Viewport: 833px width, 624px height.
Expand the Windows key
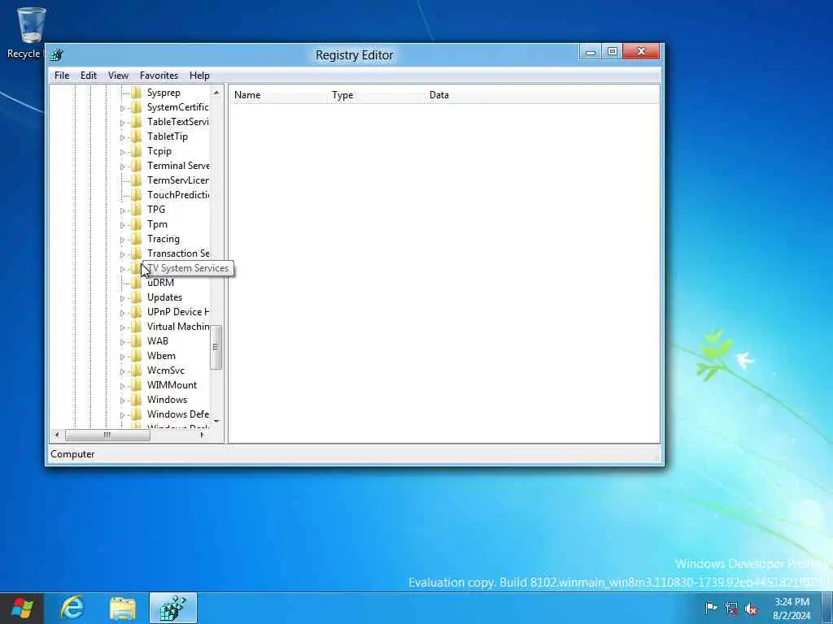point(122,400)
